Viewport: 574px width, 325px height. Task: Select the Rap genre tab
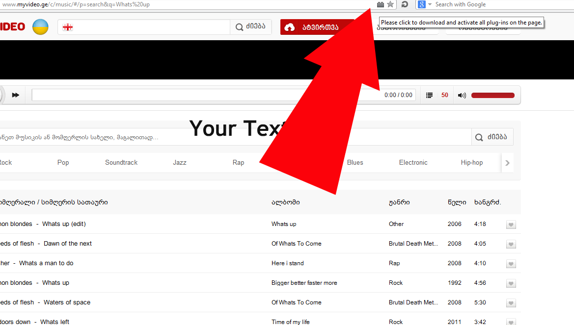[238, 163]
